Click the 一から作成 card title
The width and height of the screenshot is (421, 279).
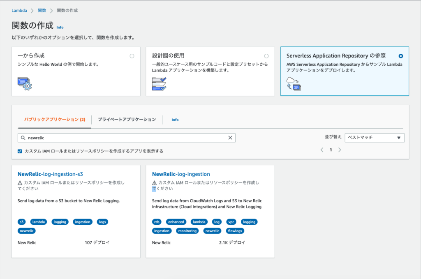[31, 55]
